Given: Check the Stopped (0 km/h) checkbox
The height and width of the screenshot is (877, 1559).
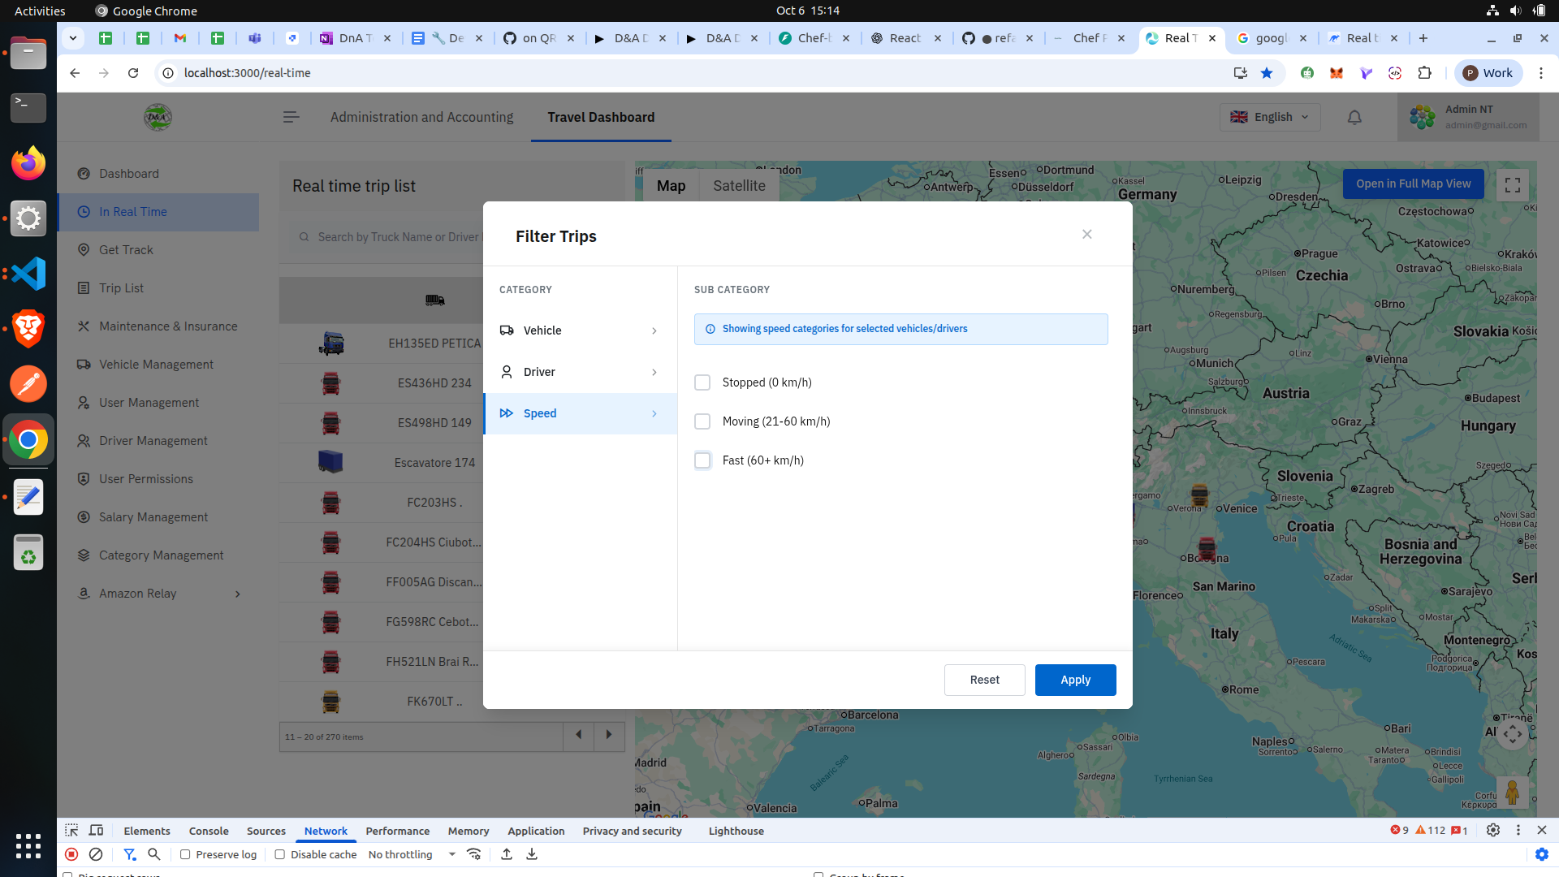Looking at the screenshot, I should [x=702, y=382].
